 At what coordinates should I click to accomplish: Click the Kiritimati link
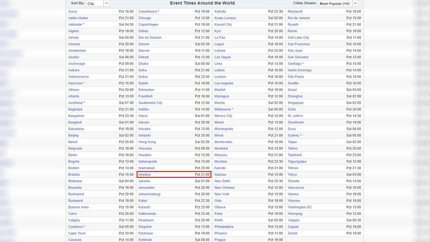click(147, 239)
